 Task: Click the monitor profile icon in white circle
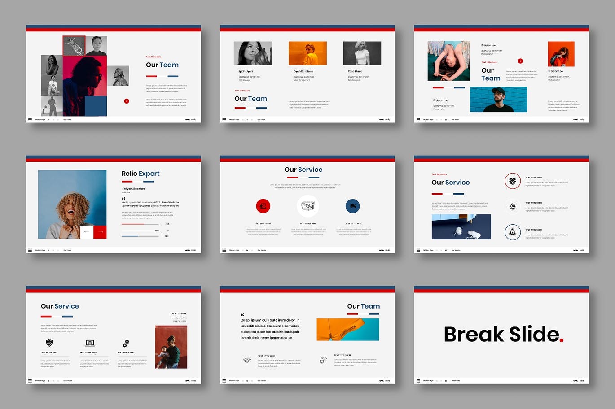[308, 206]
